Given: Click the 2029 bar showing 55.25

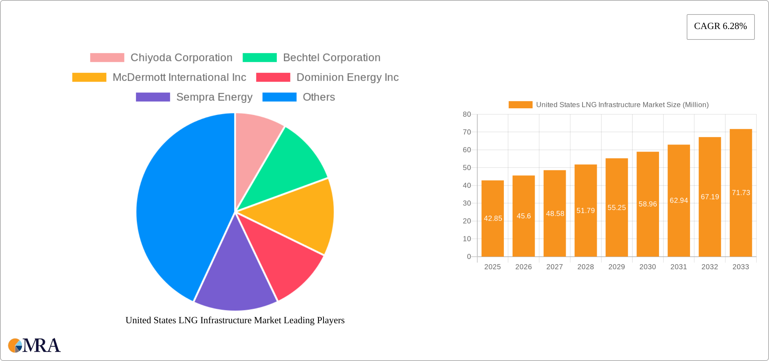Looking at the screenshot, I should click(x=617, y=207).
